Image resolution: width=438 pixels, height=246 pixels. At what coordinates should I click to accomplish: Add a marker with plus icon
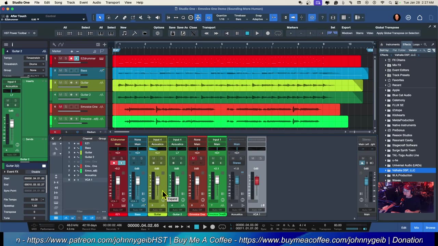(x=291, y=33)
